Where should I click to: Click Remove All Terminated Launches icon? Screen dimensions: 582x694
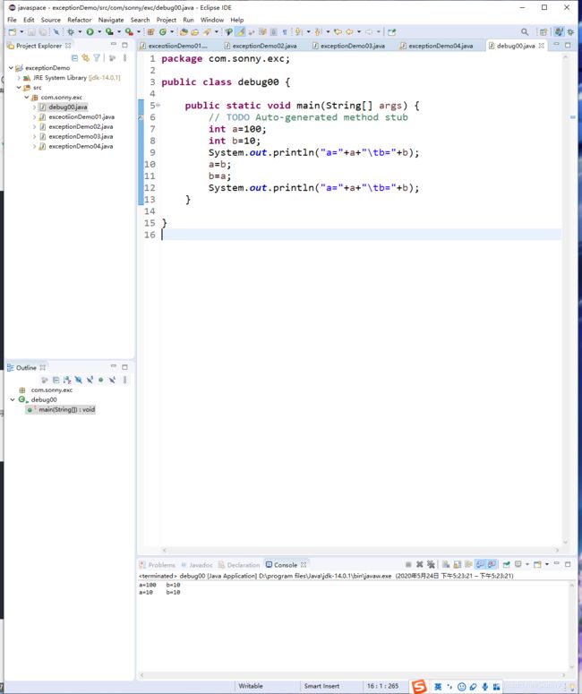click(431, 564)
